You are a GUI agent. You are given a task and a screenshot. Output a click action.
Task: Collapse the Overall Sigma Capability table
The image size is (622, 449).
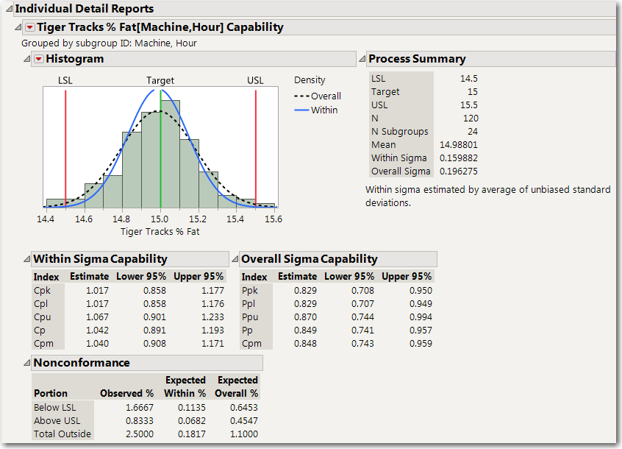(x=235, y=259)
